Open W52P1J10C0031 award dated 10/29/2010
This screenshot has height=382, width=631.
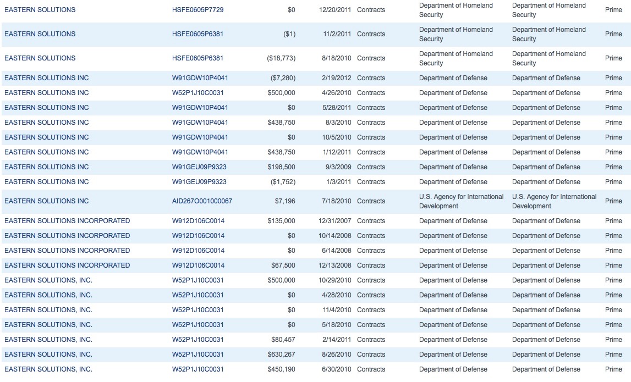[x=197, y=280]
